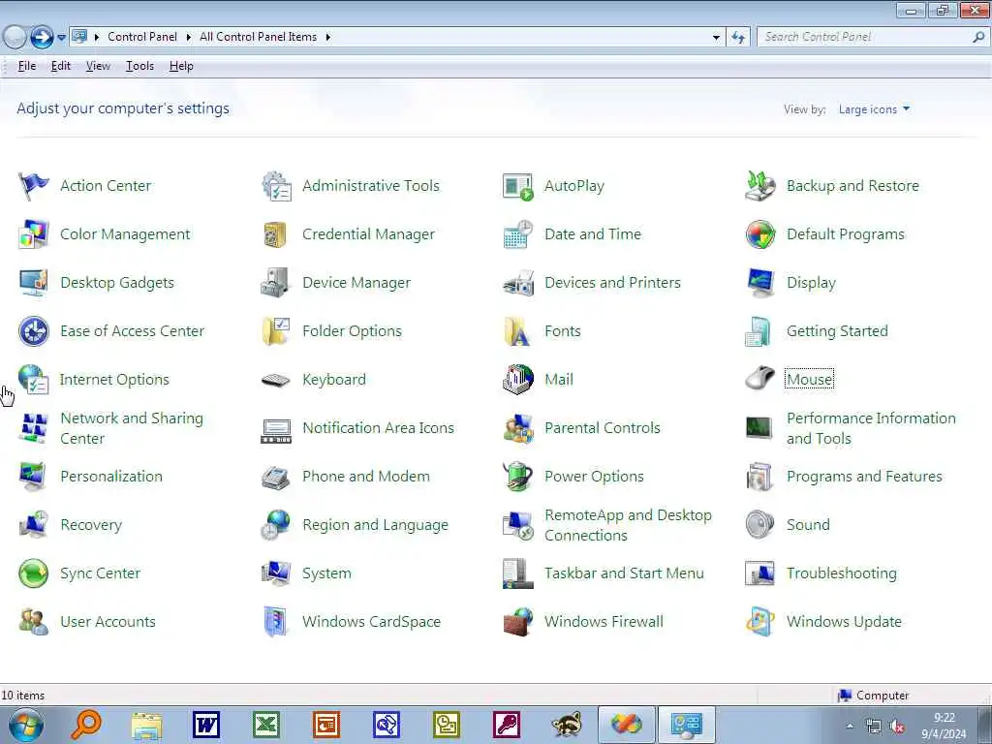Click the Forward navigation arrow button
992x744 pixels.
42,38
